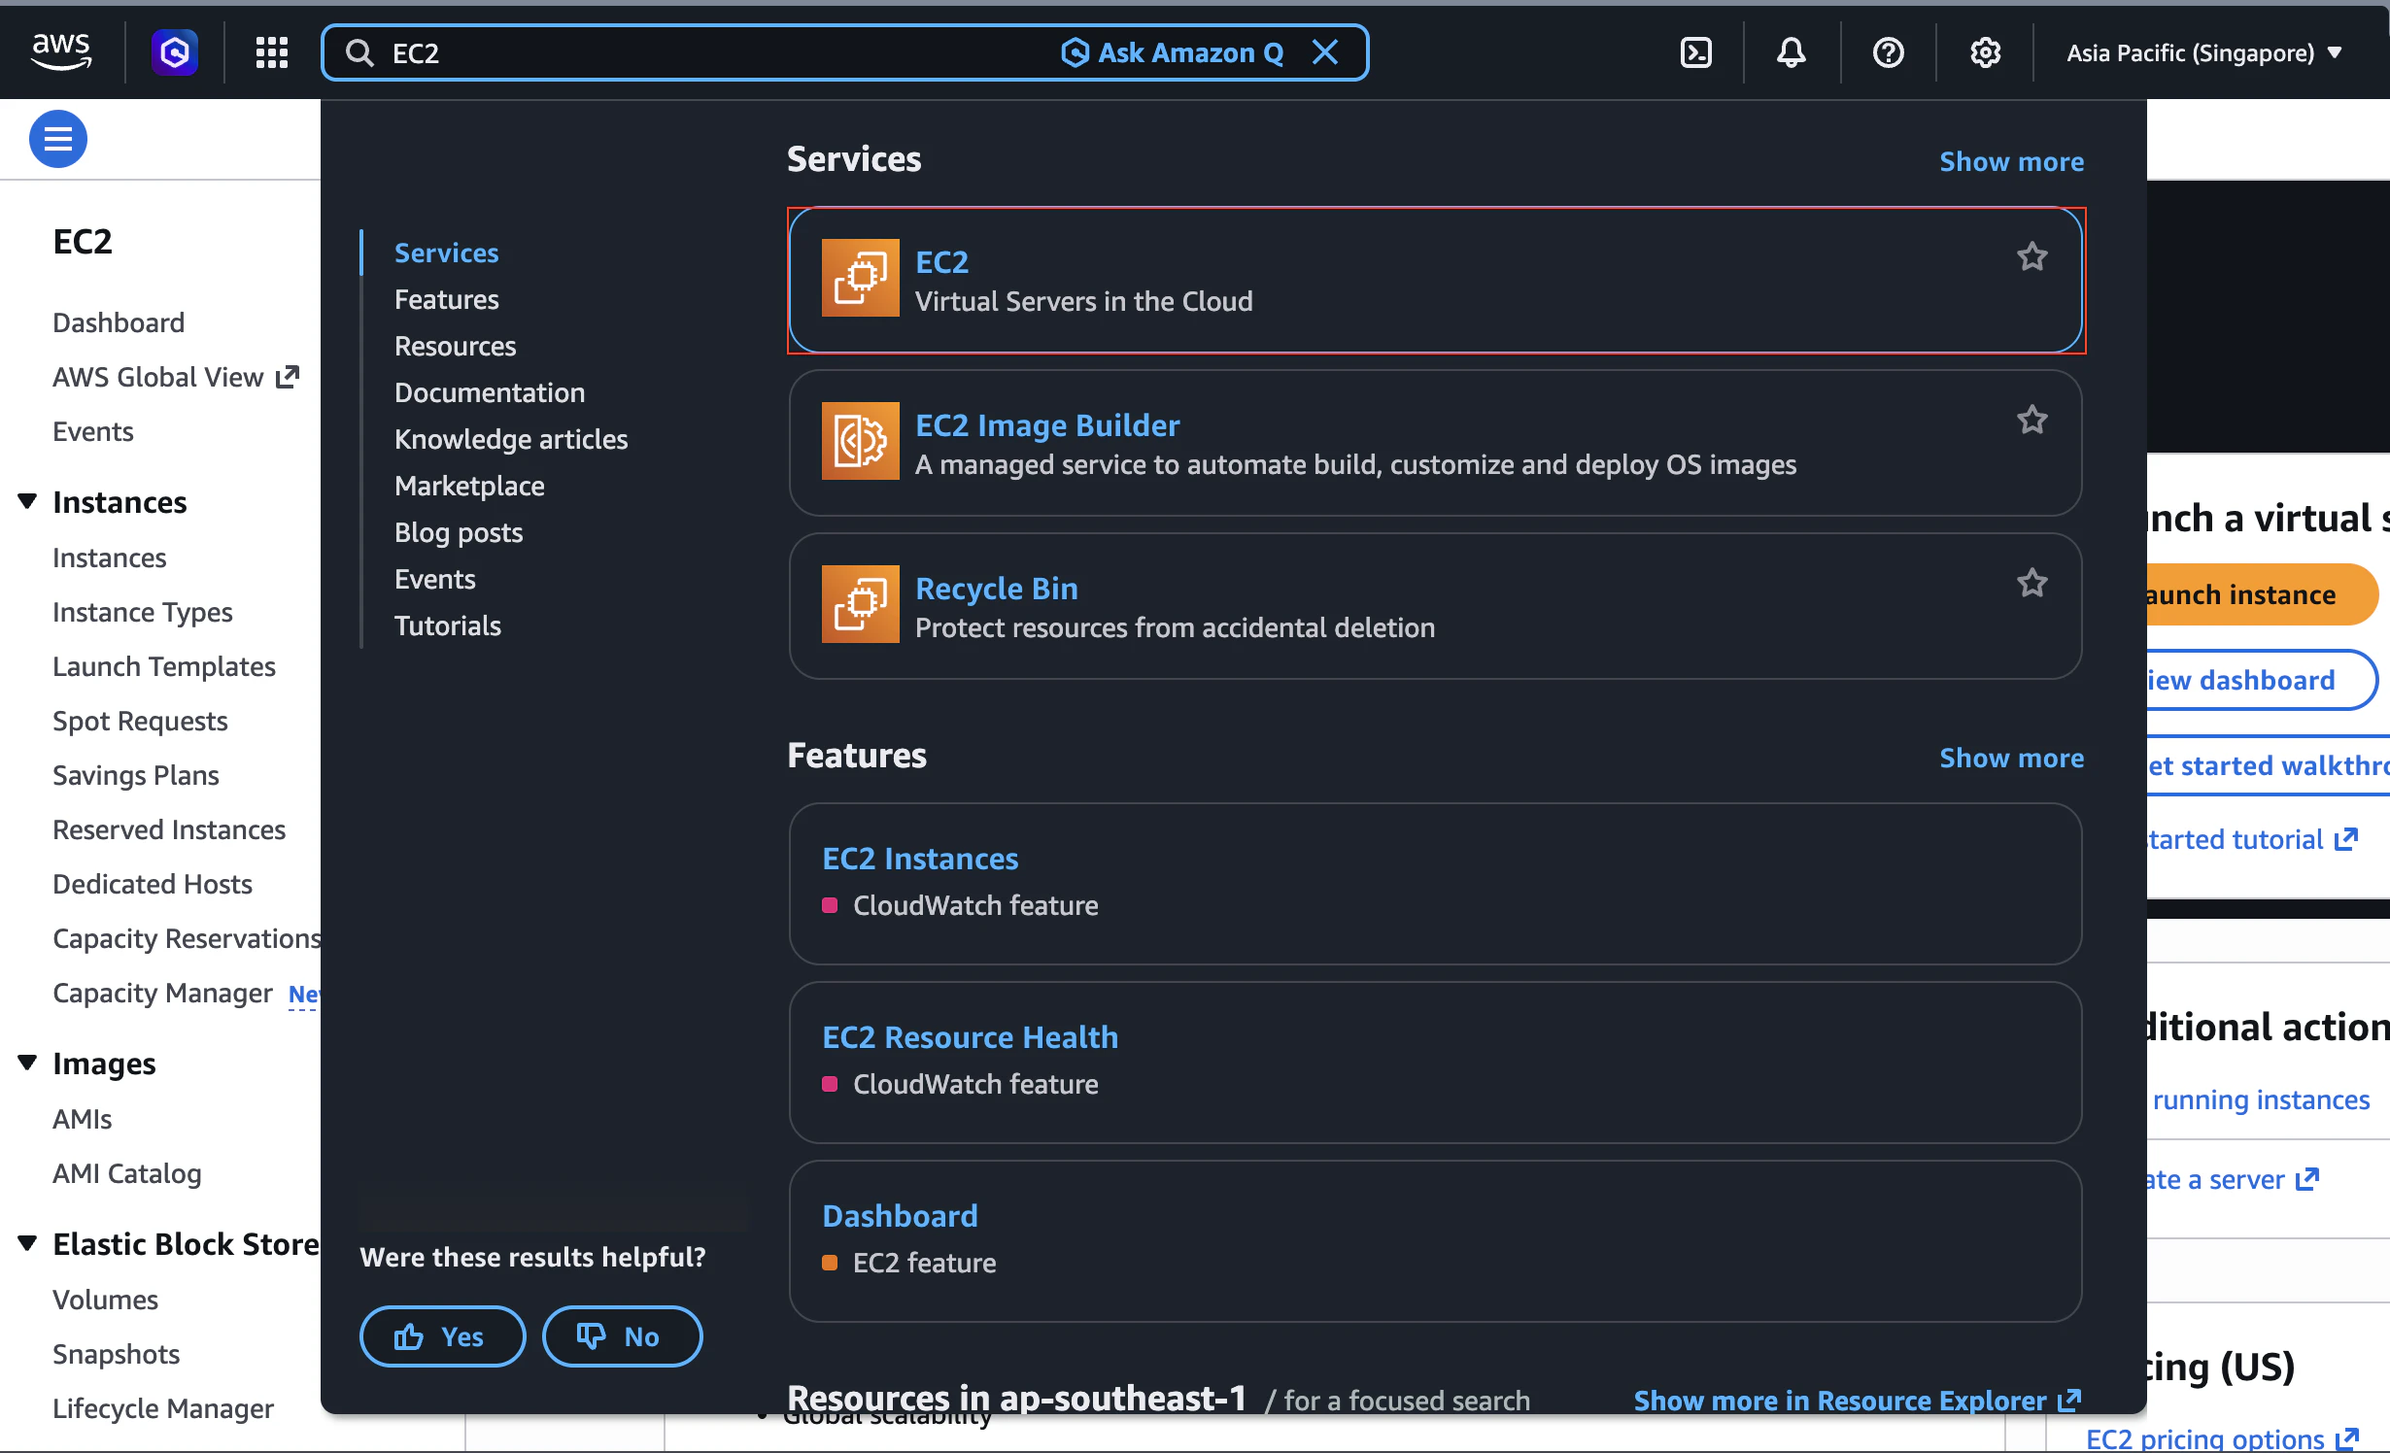Select Blog posts category
Image resolution: width=2390 pixels, height=1453 pixels.
459,532
